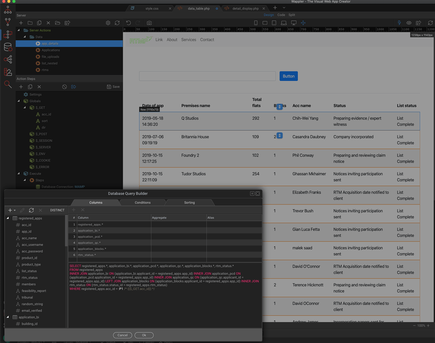
Task: Select the Applications server action
Action: (51, 50)
